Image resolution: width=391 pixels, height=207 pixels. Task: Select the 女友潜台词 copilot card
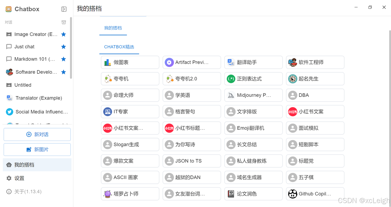click(x=192, y=194)
